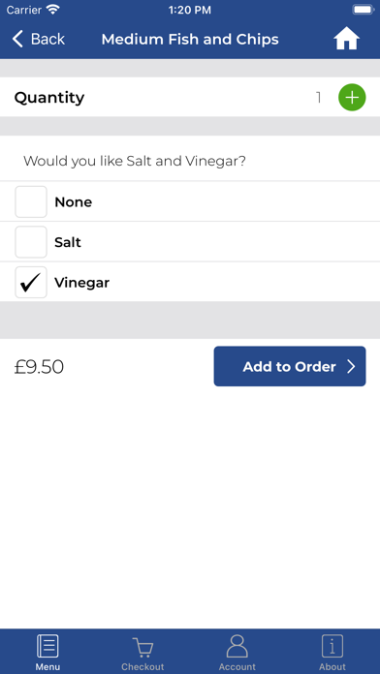
Task: Tap the home icon in header
Action: point(346,40)
